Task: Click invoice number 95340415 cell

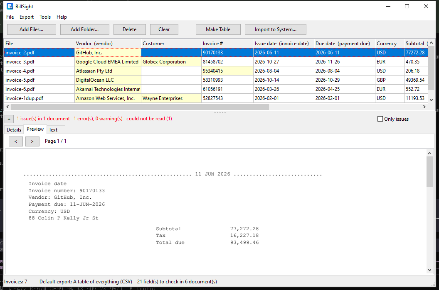Action: click(227, 71)
